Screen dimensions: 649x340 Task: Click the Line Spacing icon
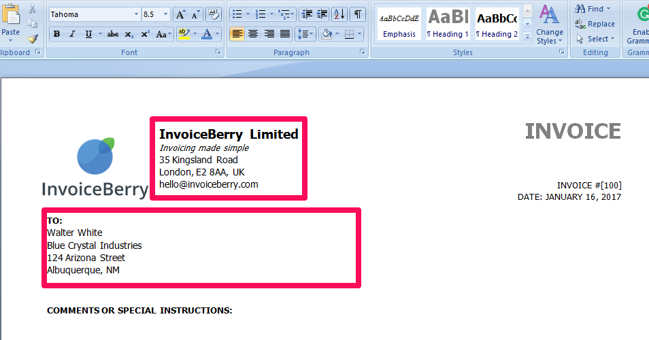pos(305,34)
